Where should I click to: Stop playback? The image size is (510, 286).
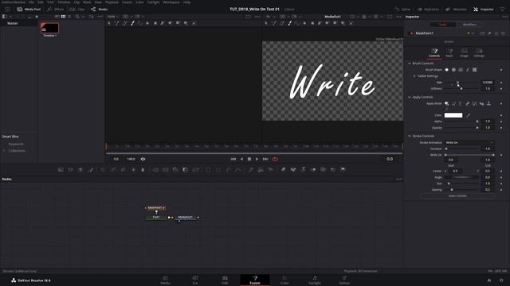pos(249,159)
